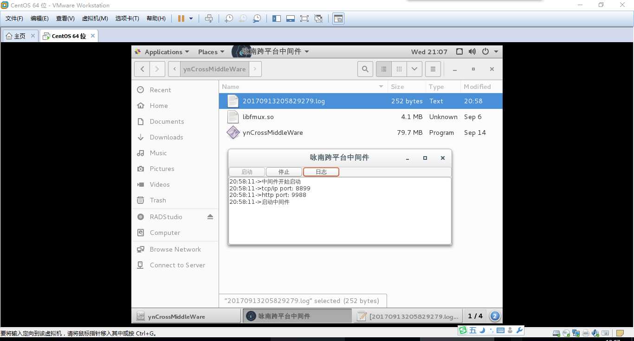Sort files by Type column
The image size is (634, 341).
pyautogui.click(x=443, y=87)
